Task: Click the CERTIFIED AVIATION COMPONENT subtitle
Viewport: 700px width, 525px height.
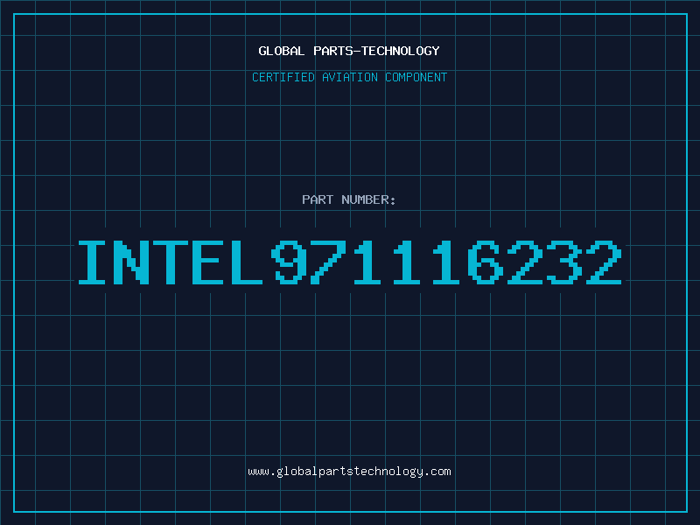Action: [349, 77]
